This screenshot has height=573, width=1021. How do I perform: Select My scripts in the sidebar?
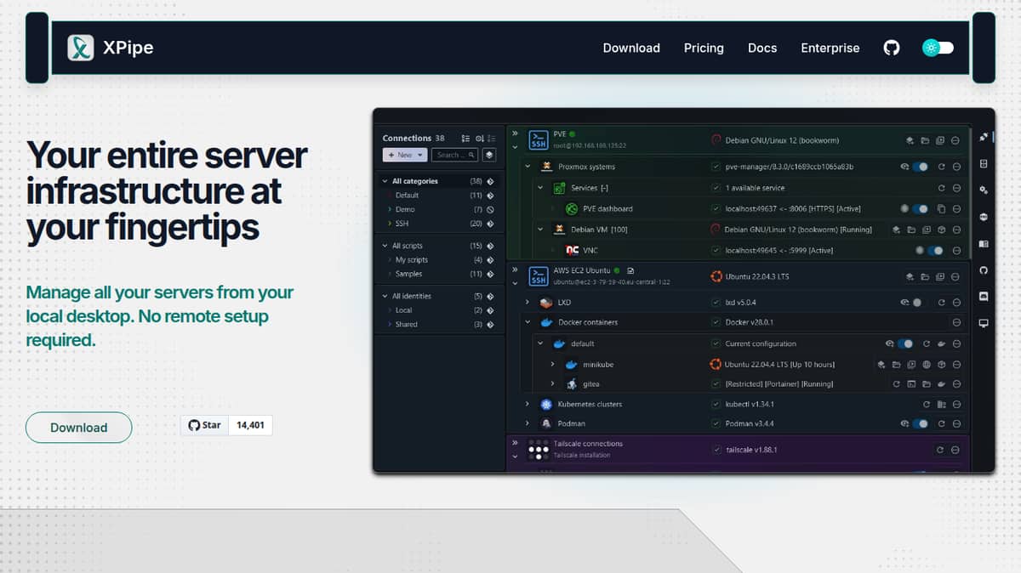tap(412, 260)
